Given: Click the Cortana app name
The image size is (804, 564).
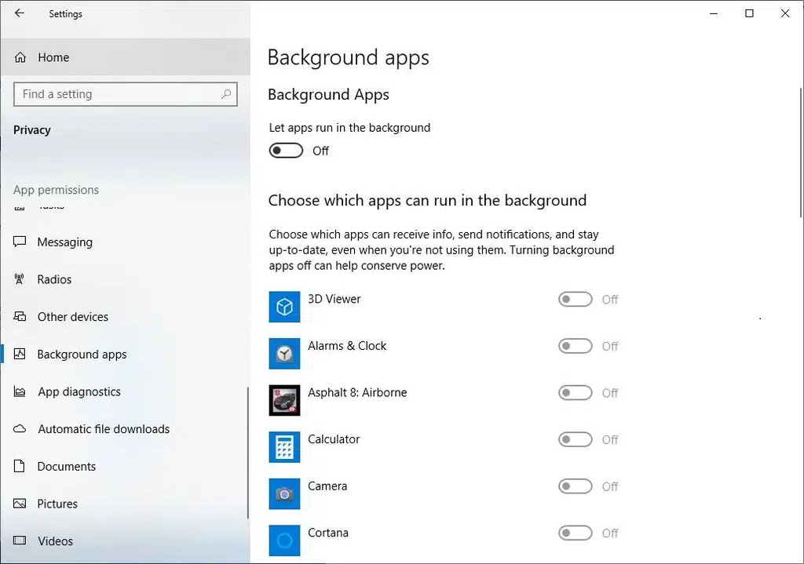Looking at the screenshot, I should tap(328, 533).
